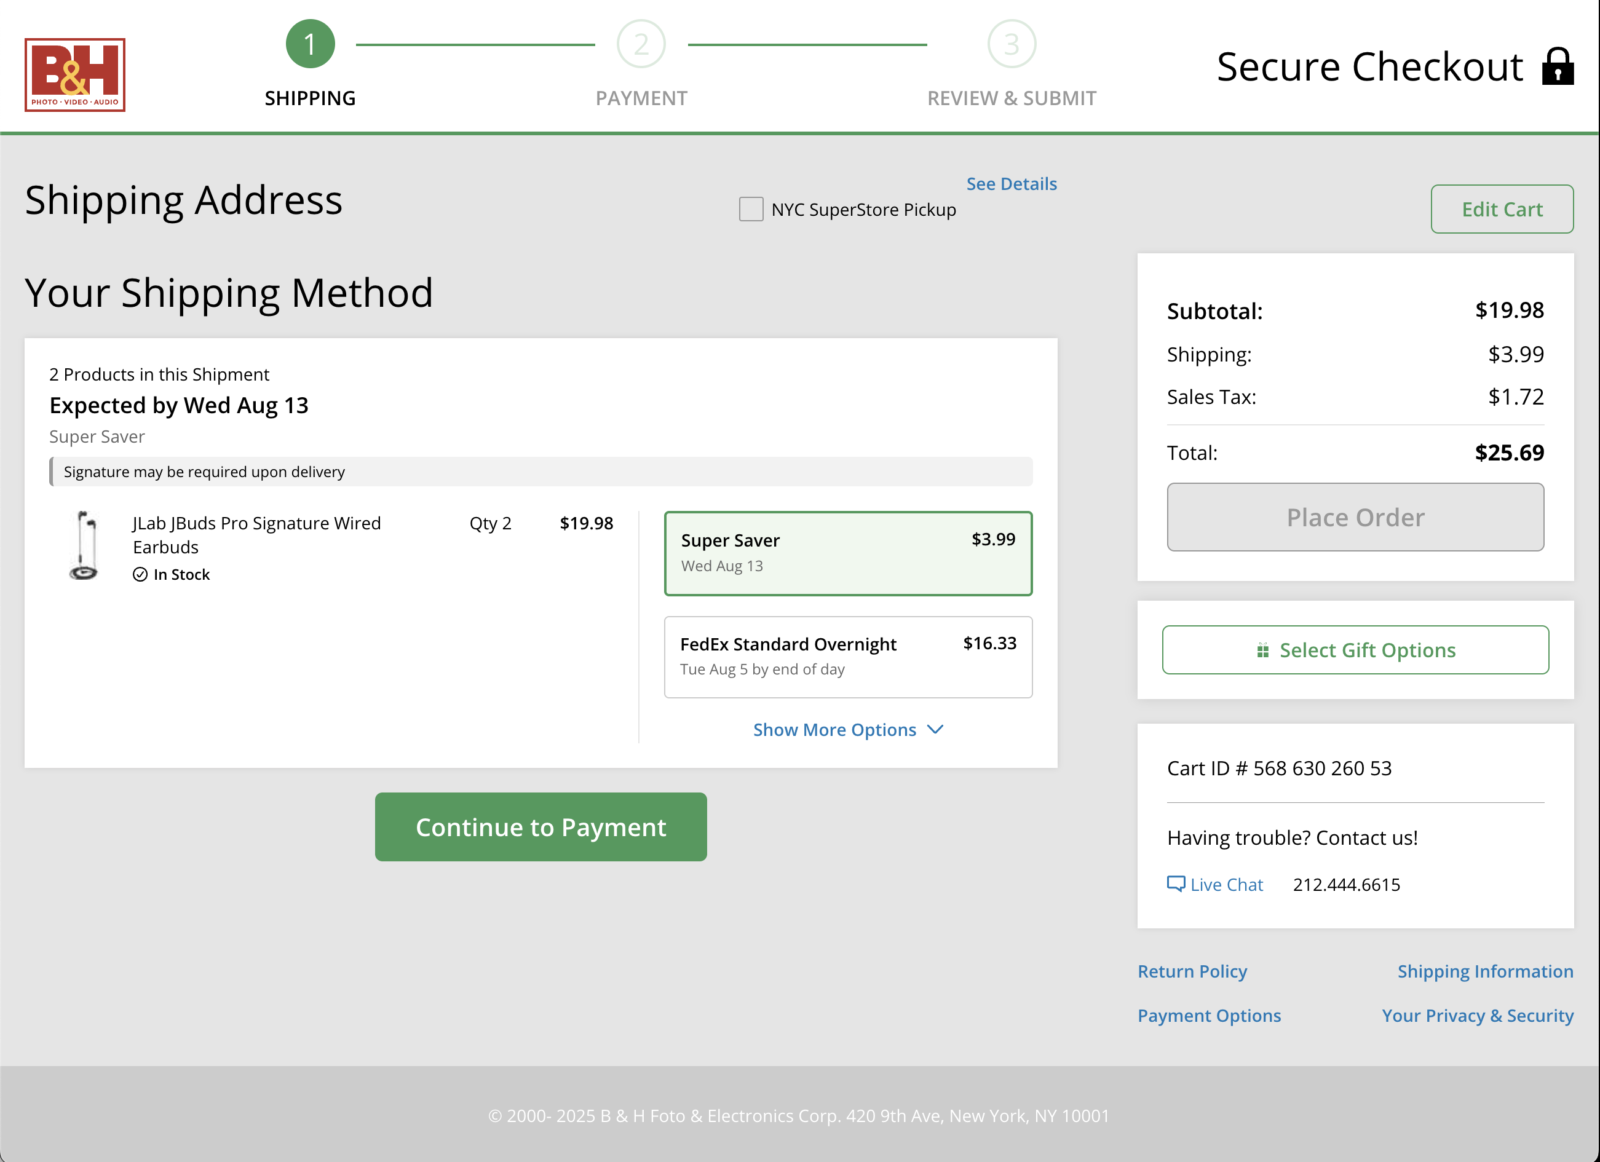Open the Review & Submit step label

pyautogui.click(x=1011, y=98)
